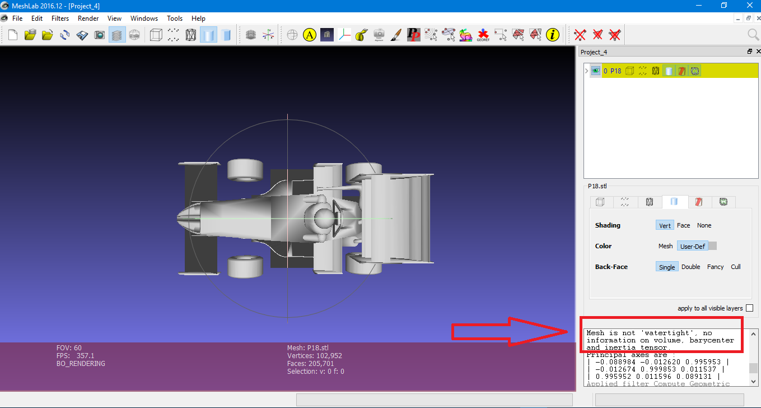Click the yellow Get Info icon
The height and width of the screenshot is (408, 761).
pos(553,35)
